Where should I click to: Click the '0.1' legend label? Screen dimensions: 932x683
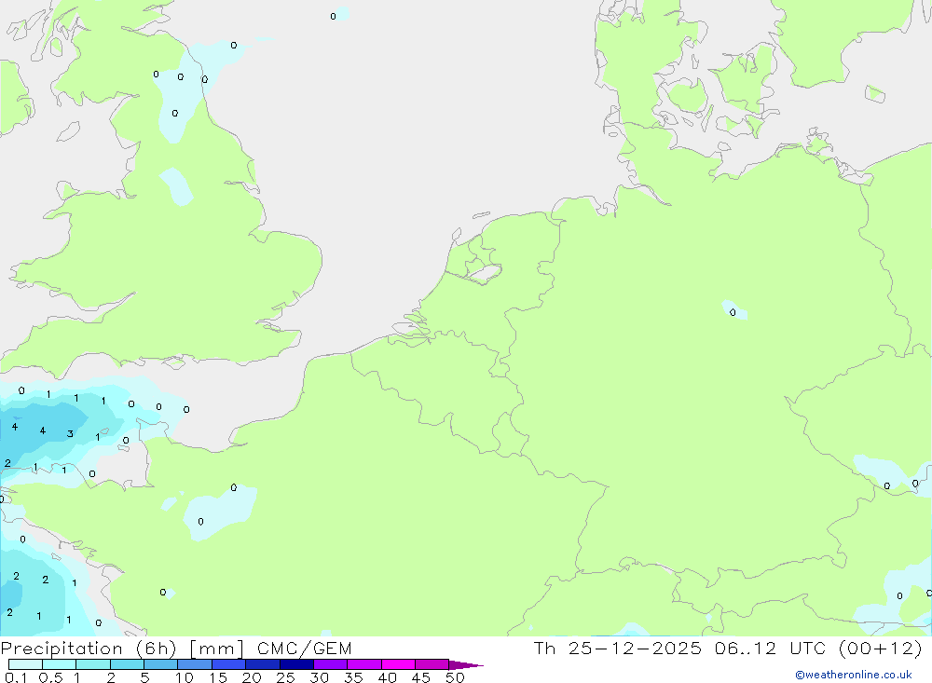coord(16,677)
